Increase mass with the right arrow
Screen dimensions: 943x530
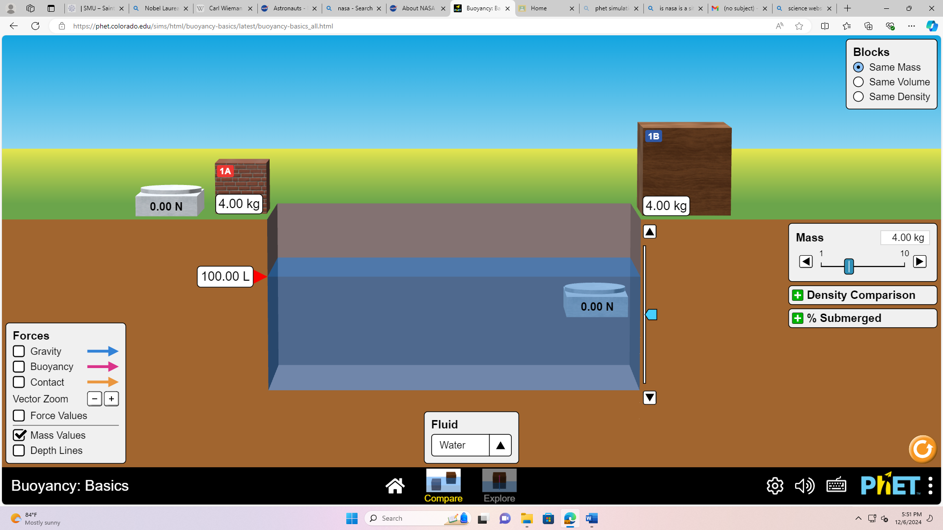[919, 262]
